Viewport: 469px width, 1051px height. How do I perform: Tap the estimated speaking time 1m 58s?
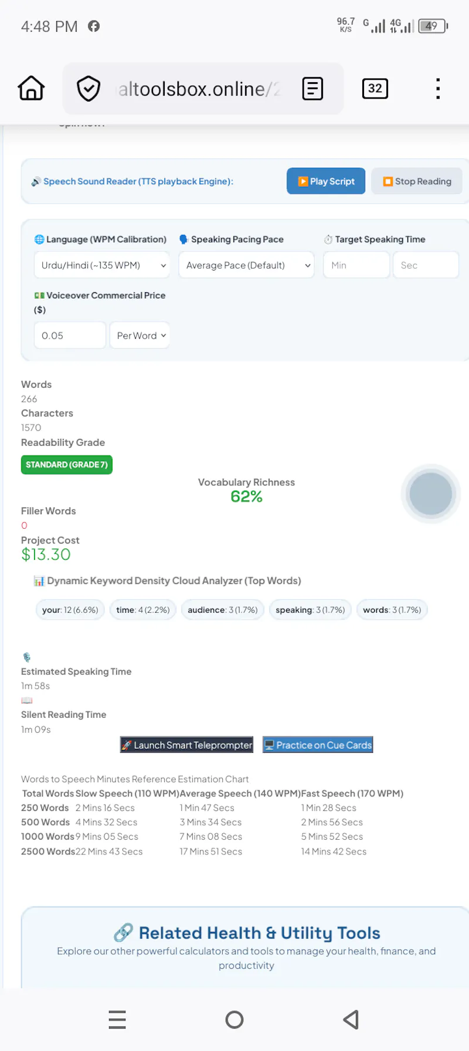(36, 686)
